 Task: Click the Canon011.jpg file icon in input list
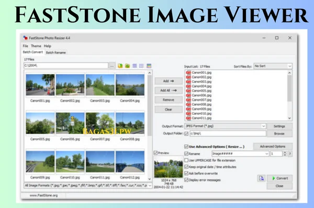188,118
